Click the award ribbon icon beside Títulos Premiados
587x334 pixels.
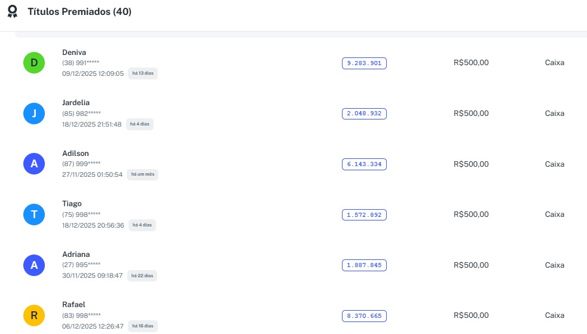(12, 12)
